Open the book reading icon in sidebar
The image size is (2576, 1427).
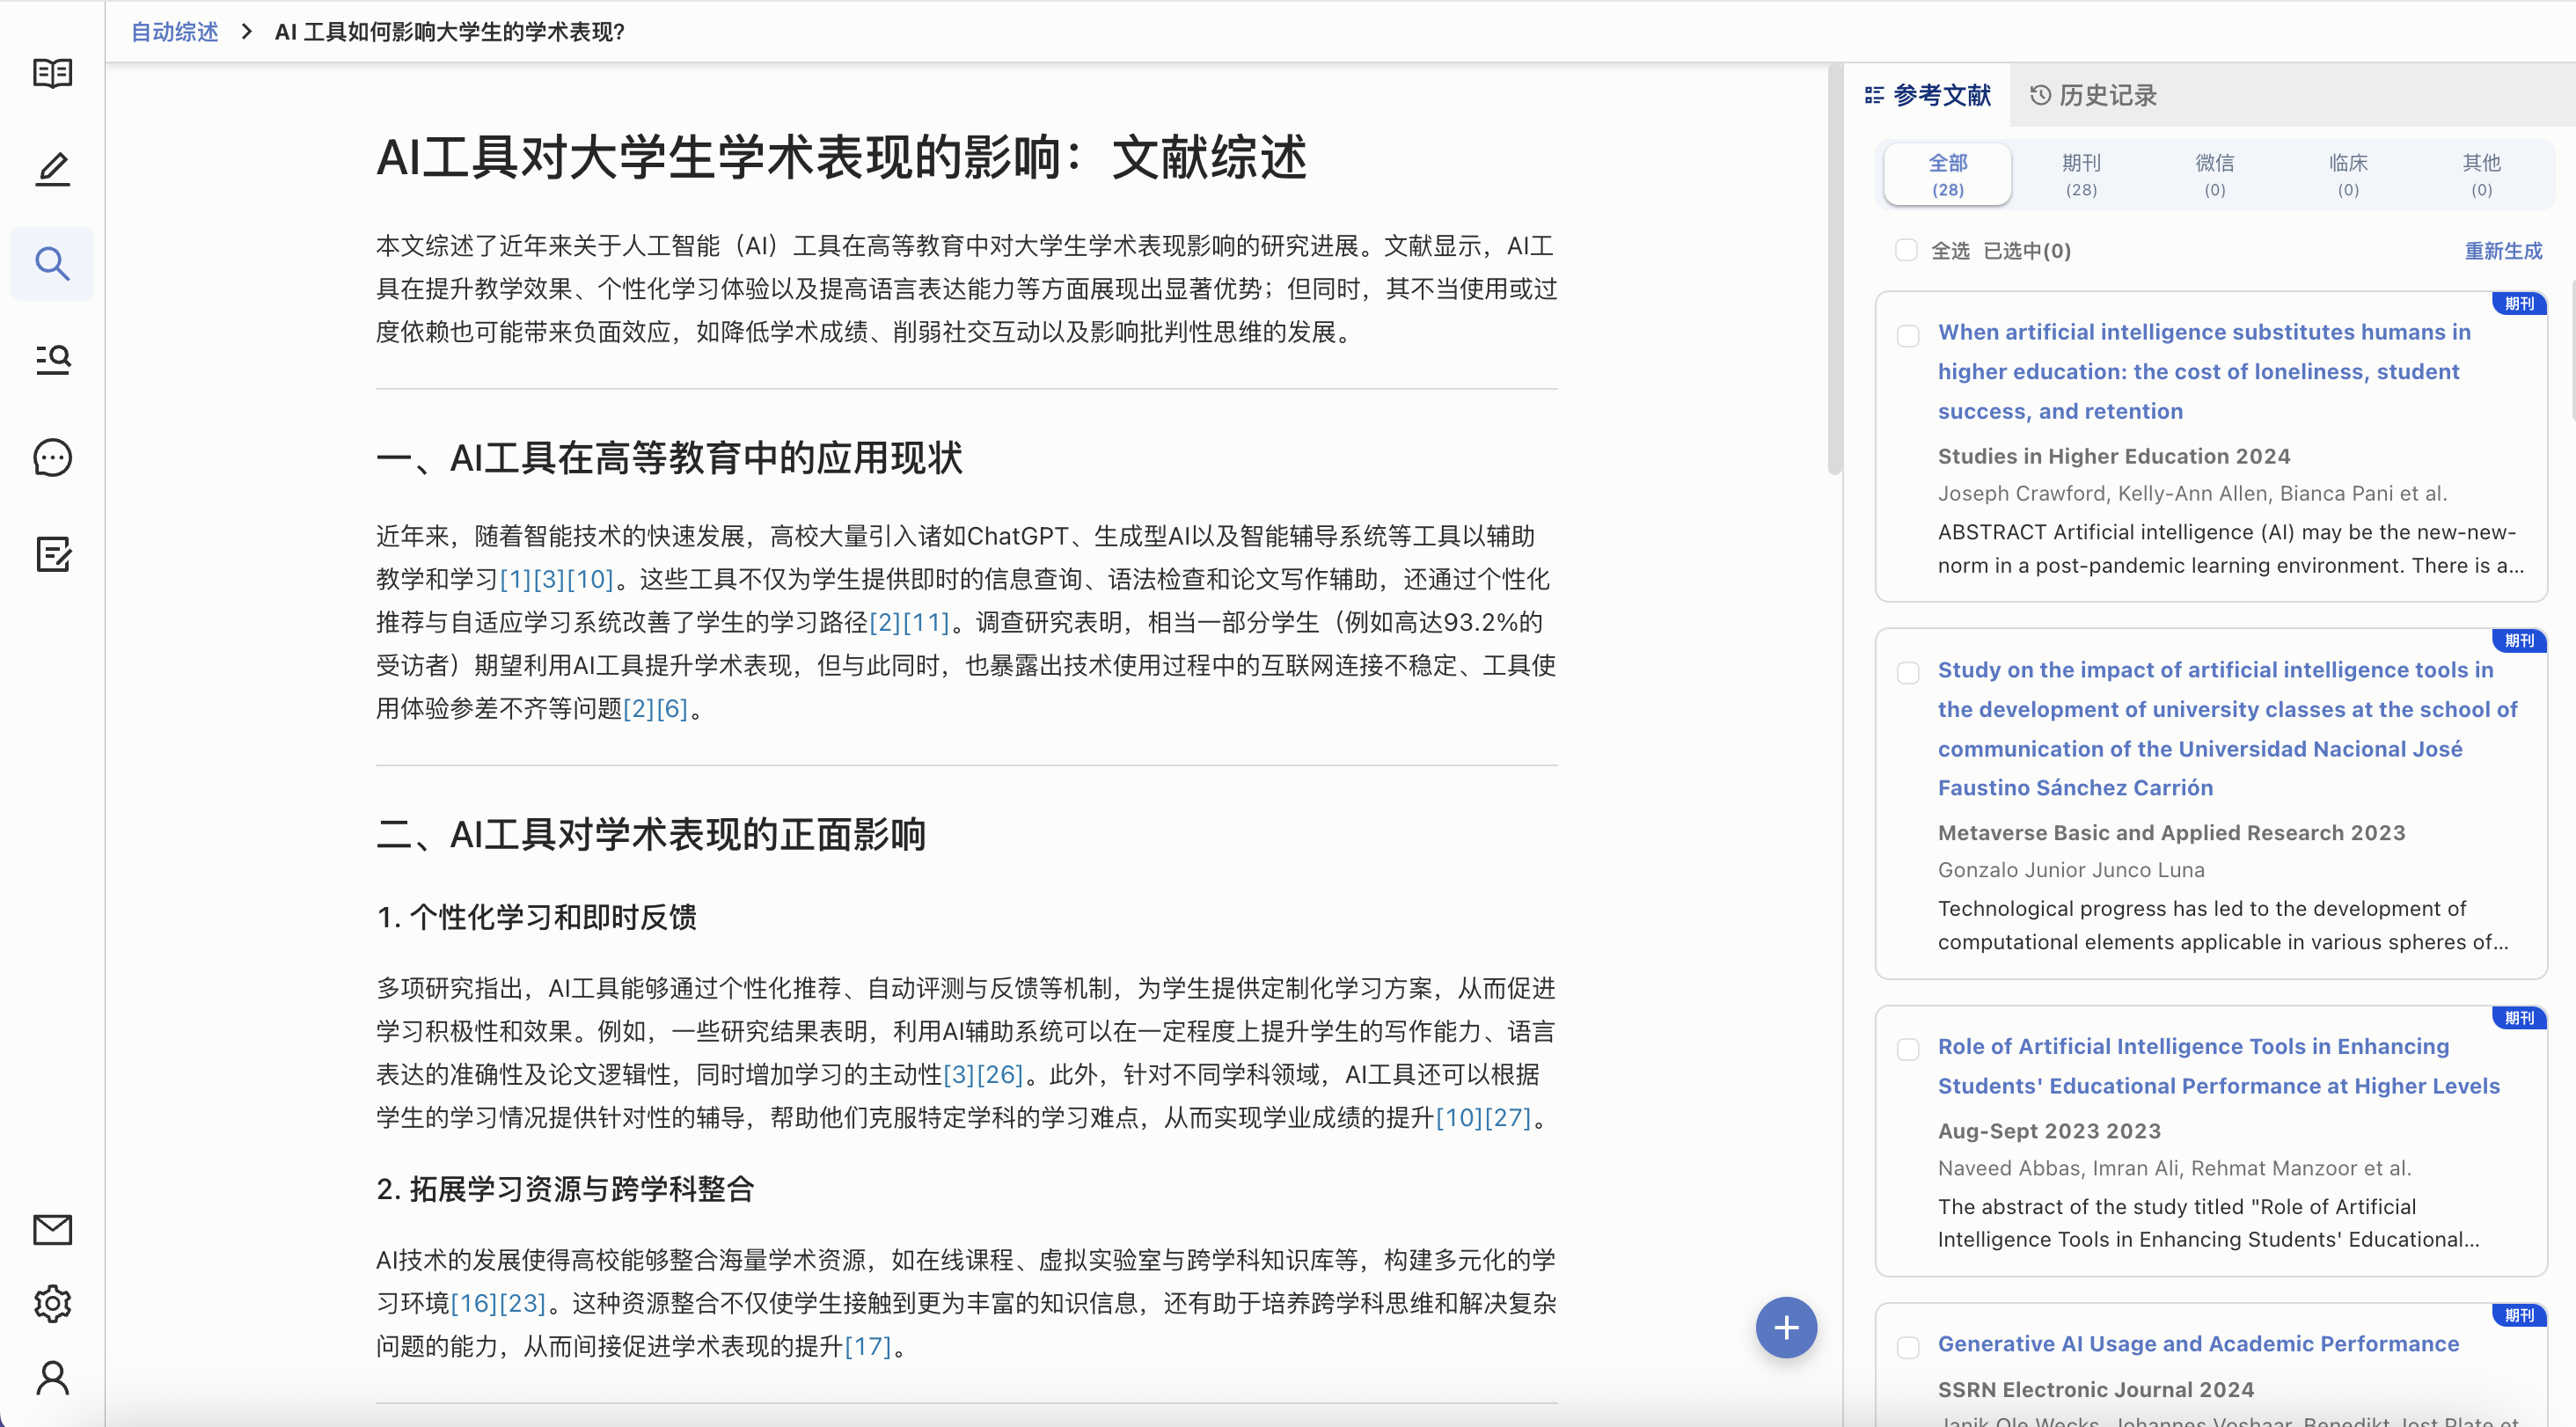52,73
